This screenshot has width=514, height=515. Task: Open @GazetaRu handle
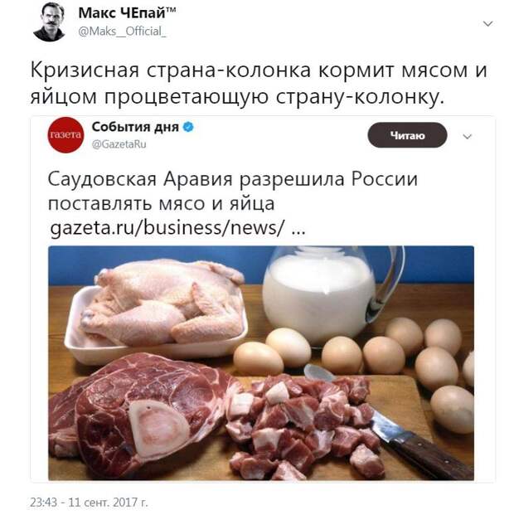click(x=119, y=144)
